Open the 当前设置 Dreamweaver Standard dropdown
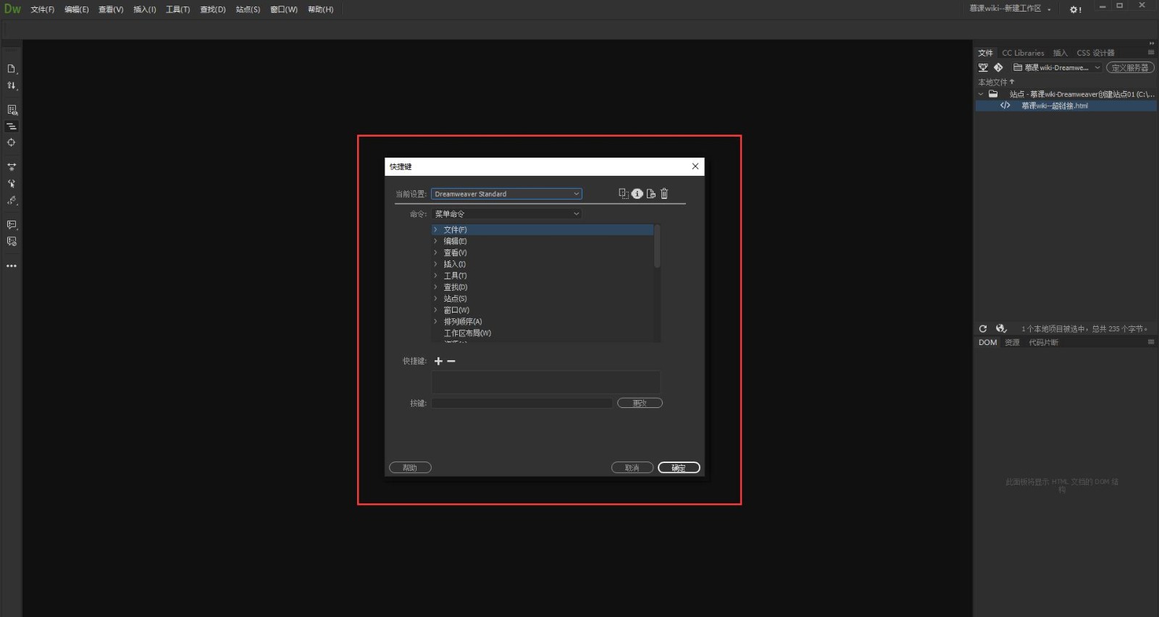1159x617 pixels. coord(506,194)
